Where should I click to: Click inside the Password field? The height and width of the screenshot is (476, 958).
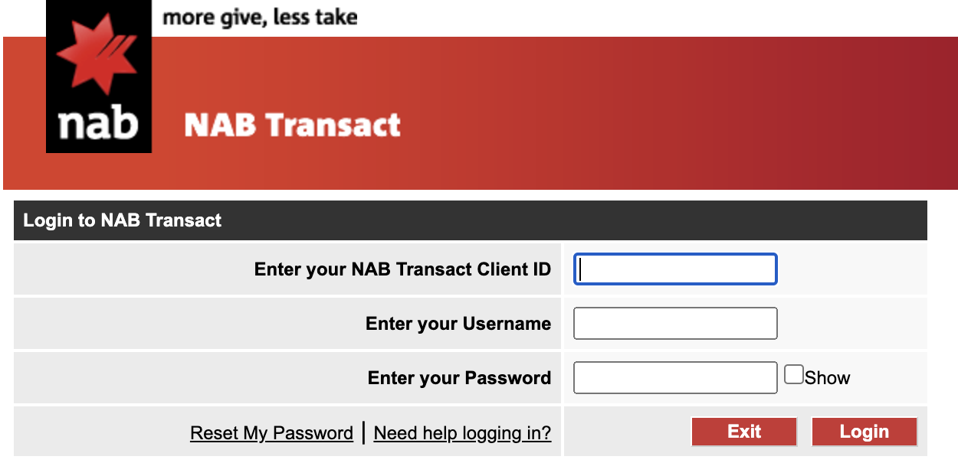(x=674, y=377)
